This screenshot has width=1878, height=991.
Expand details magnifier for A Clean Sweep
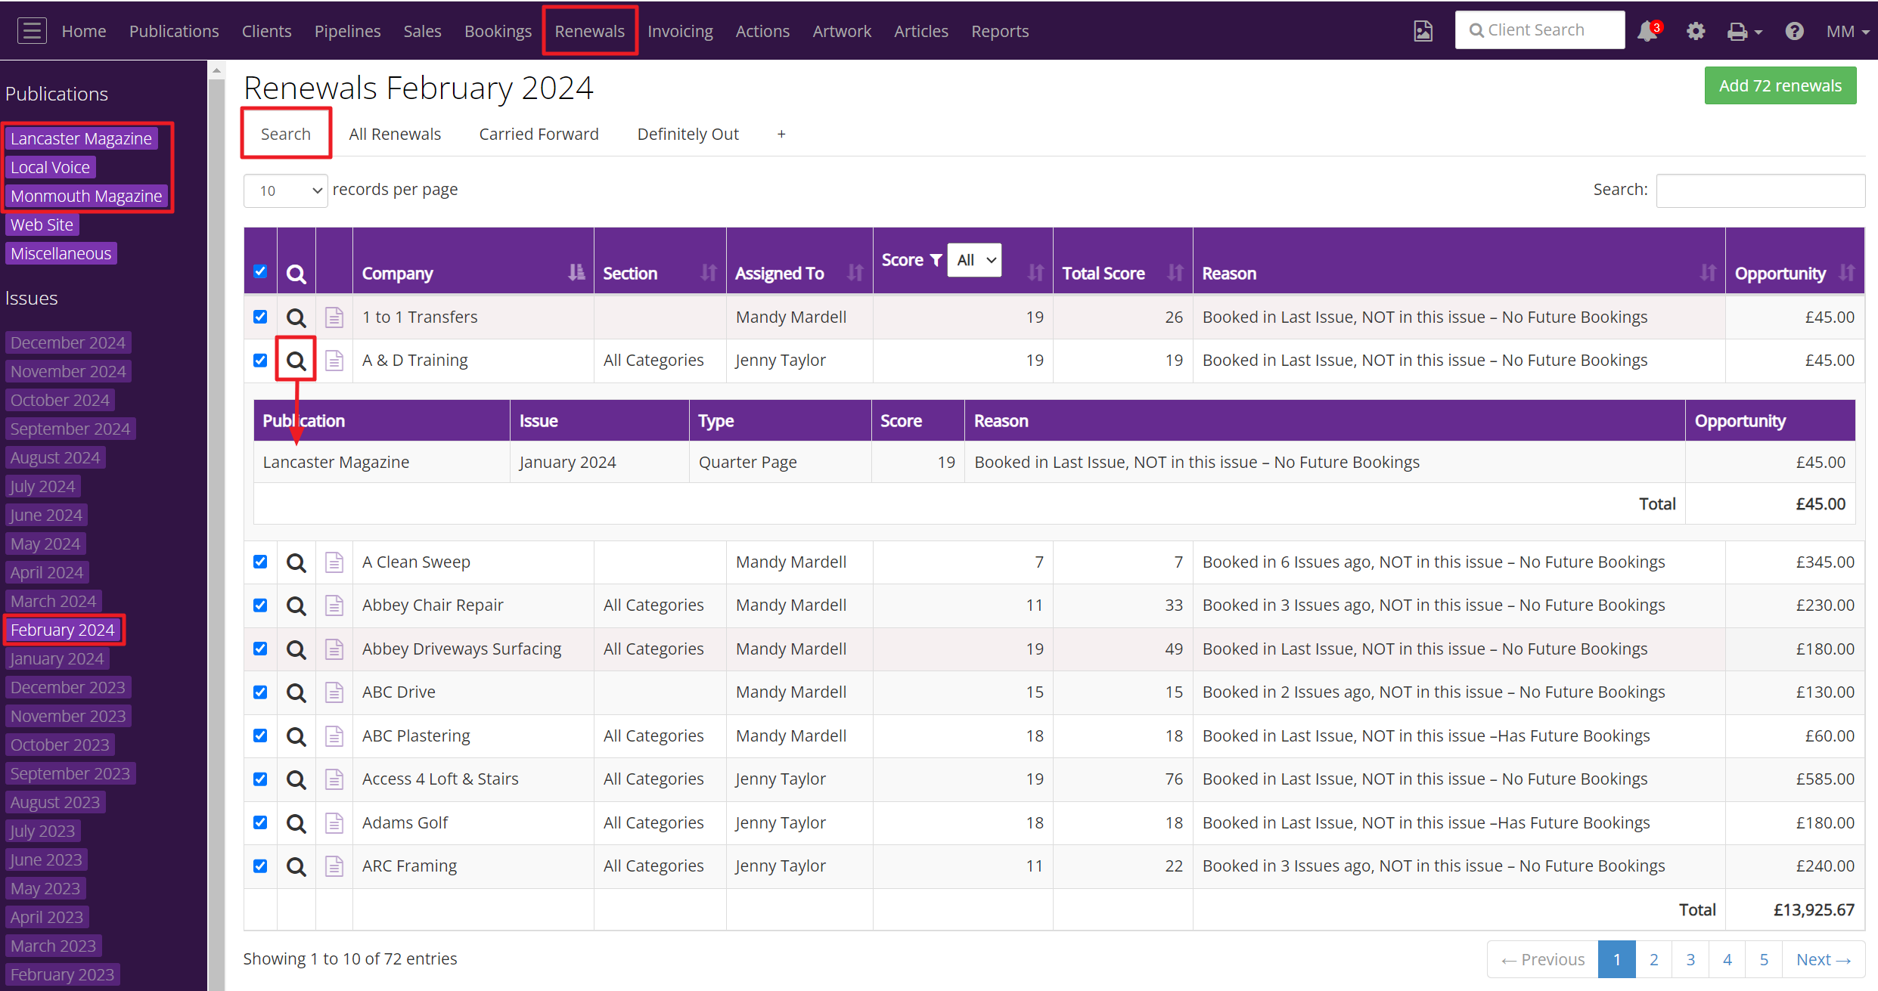coord(296,562)
